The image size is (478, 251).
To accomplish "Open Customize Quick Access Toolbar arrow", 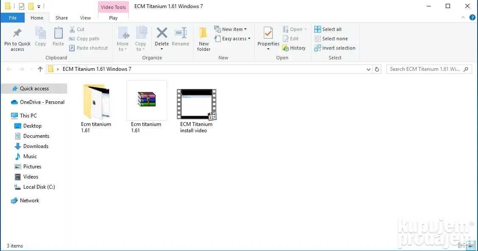I will [39, 6].
